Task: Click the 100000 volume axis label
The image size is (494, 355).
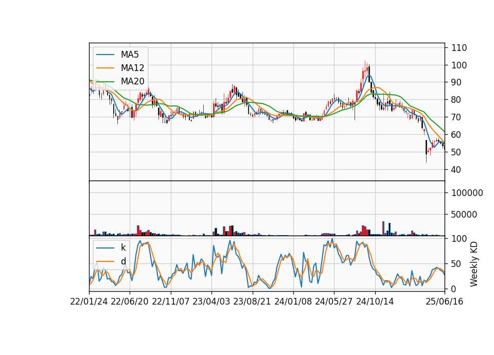Action: click(x=467, y=193)
